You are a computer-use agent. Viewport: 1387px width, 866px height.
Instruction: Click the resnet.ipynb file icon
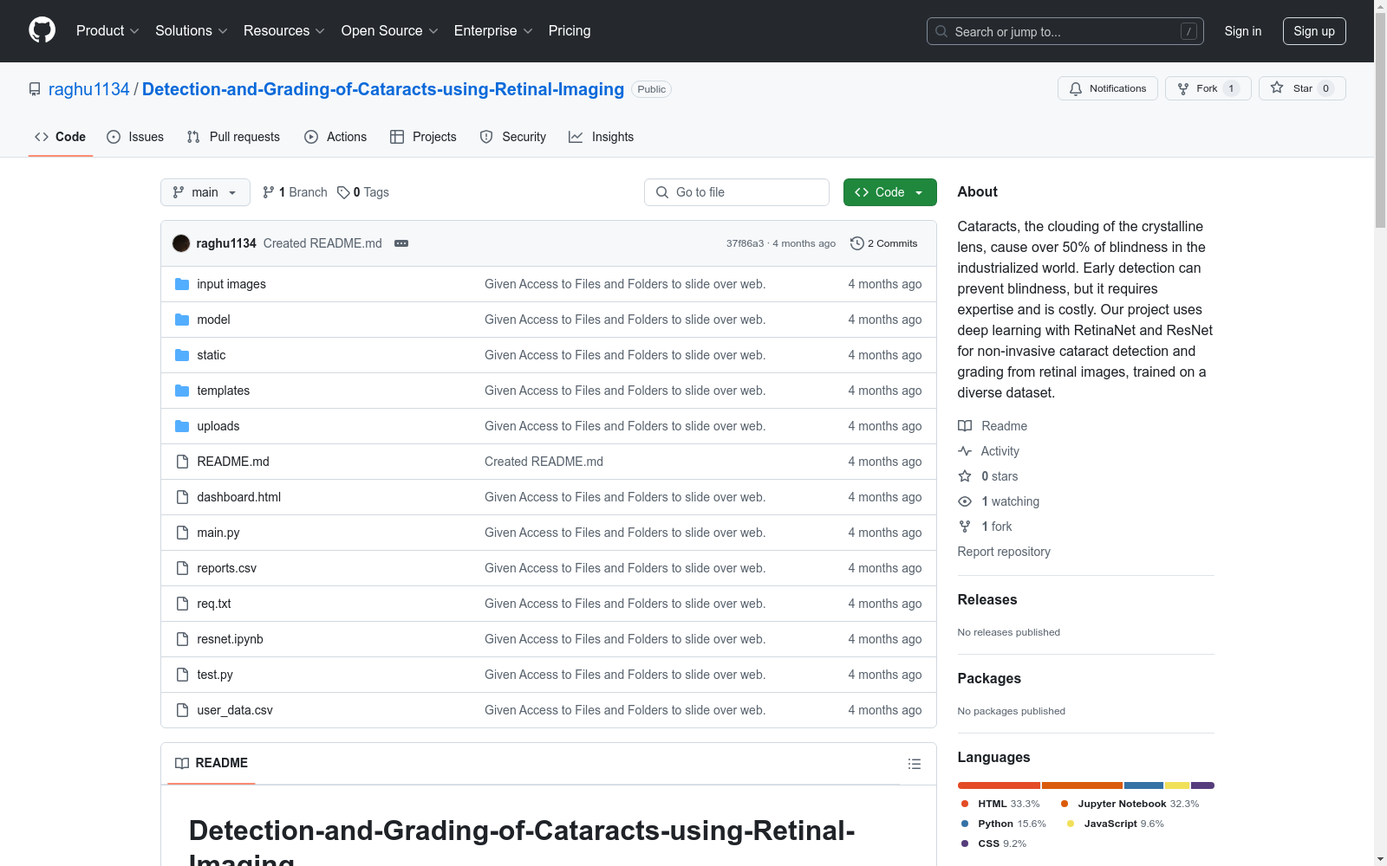click(182, 639)
